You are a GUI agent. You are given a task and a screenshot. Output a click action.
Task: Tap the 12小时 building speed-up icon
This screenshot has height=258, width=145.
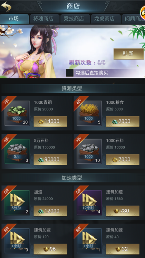89,203
